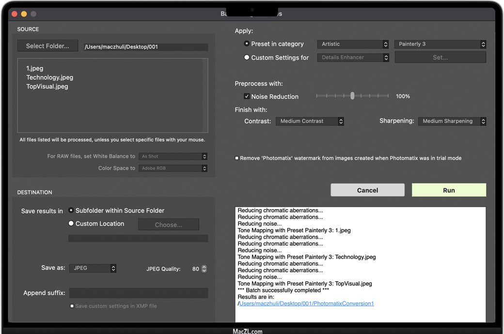Select the Subfolder within Source Folder option

pos(71,211)
